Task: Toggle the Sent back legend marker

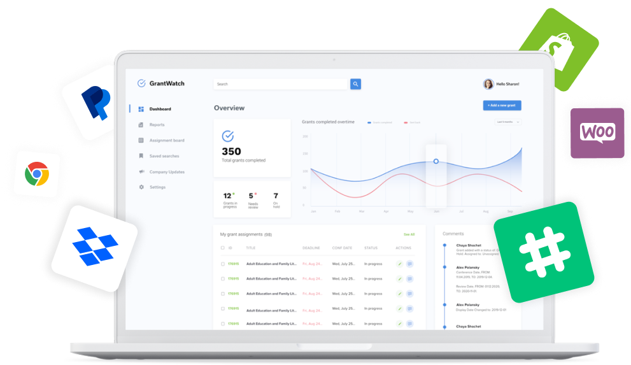Action: pos(406,122)
